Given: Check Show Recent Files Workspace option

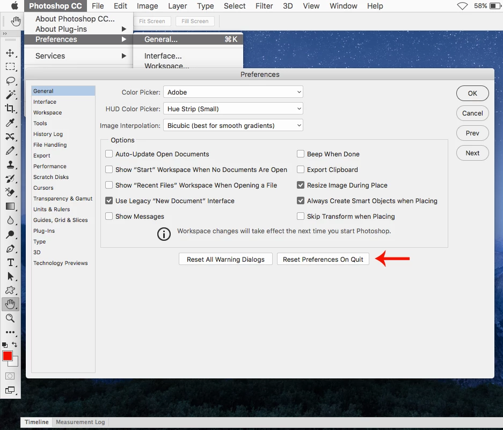Looking at the screenshot, I should [109, 185].
